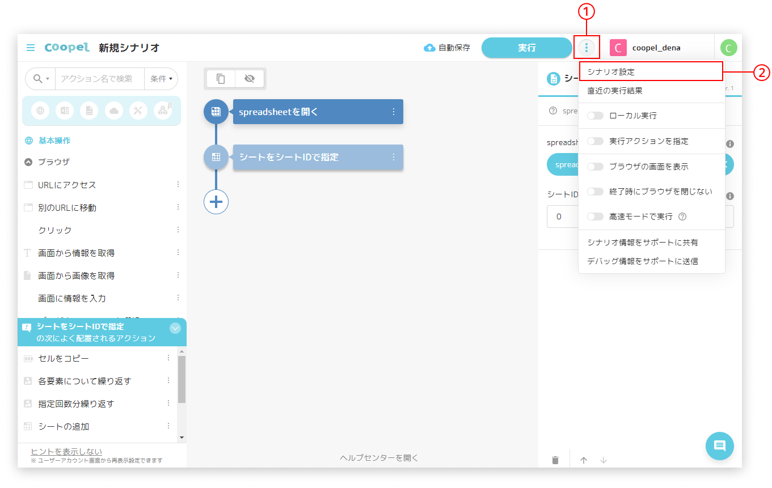Select URLにアクセス action in list

point(67,185)
